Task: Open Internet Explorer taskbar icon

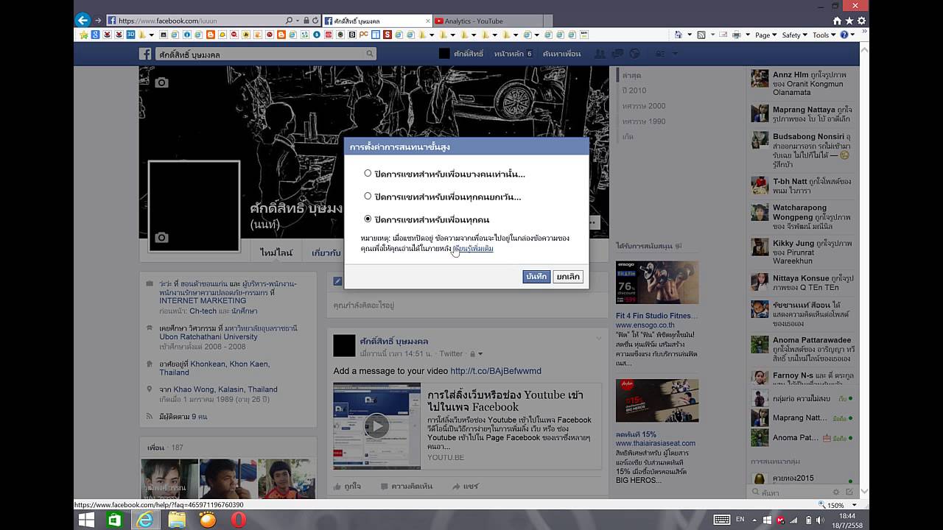Action: (x=146, y=520)
